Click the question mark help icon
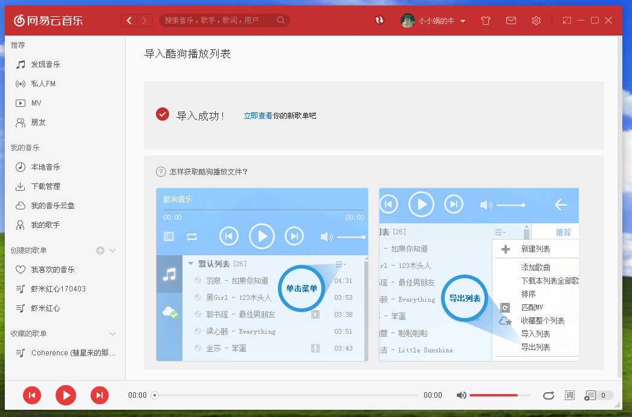The height and width of the screenshot is (417, 632). tap(161, 172)
